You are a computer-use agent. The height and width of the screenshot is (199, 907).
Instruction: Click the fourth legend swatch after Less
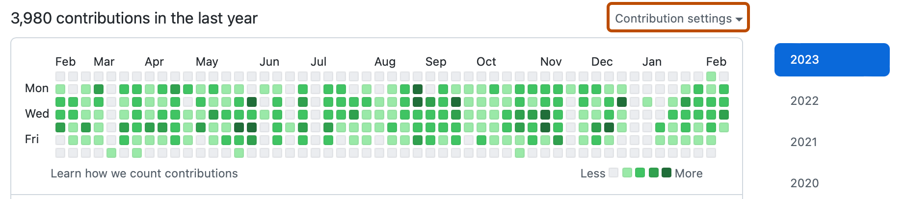[653, 173]
